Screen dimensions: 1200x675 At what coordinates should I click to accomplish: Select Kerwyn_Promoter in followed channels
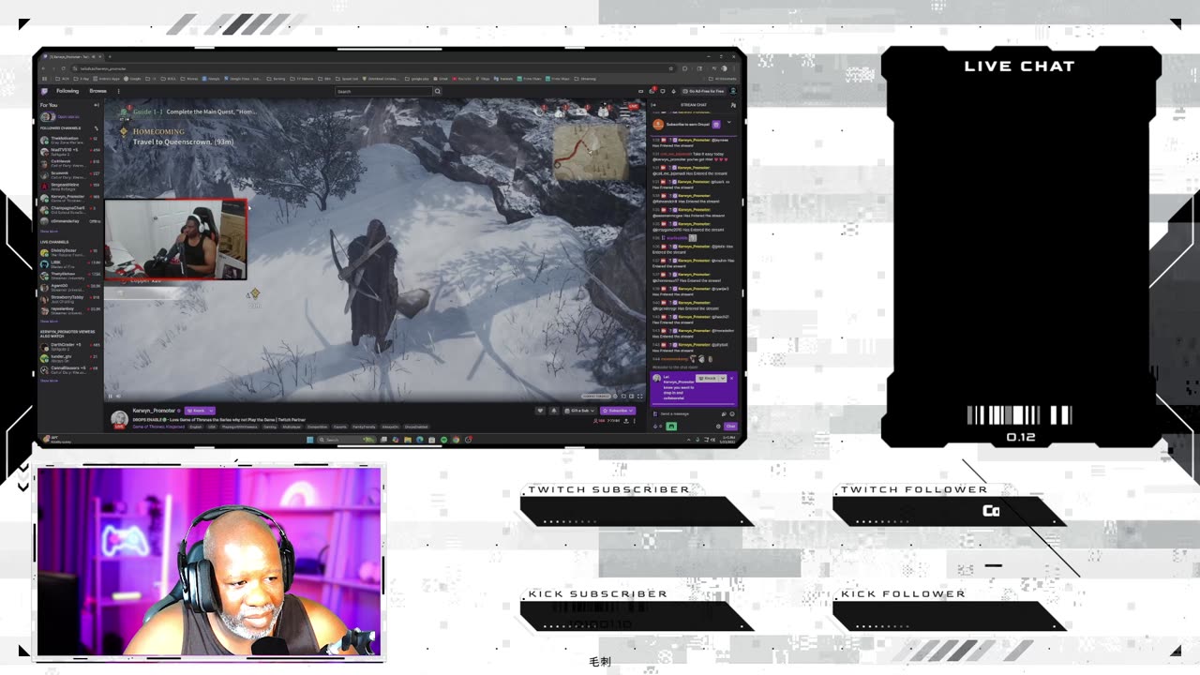[x=70, y=198]
